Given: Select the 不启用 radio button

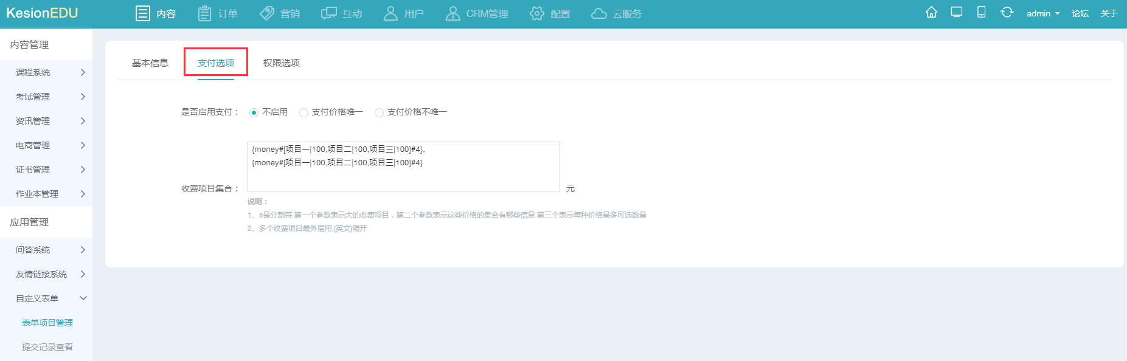Looking at the screenshot, I should coord(254,112).
